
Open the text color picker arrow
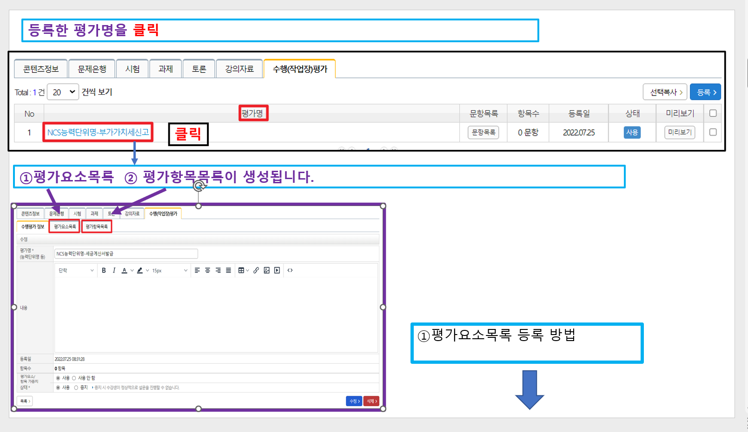tap(132, 271)
